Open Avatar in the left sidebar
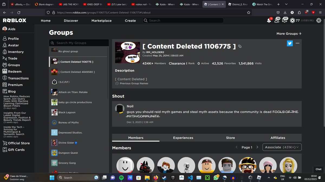 pyautogui.click(x=11, y=45)
